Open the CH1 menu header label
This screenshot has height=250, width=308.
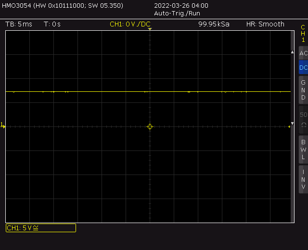[303, 34]
